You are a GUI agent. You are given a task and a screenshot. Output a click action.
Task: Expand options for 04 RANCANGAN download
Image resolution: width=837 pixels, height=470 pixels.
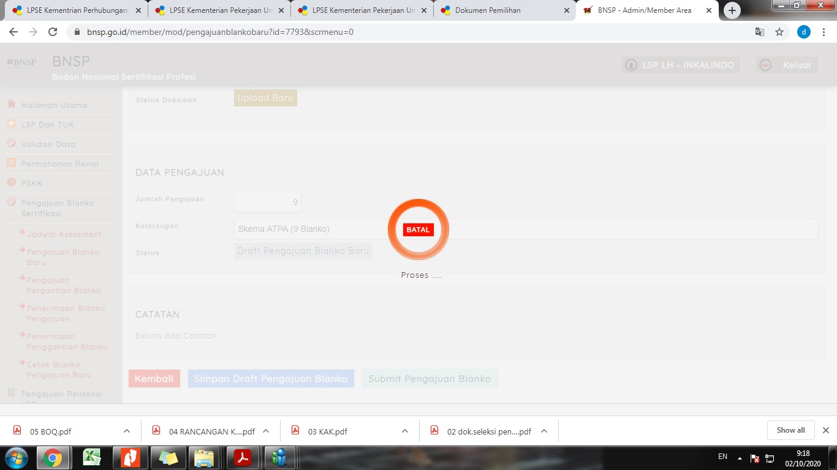tap(266, 431)
